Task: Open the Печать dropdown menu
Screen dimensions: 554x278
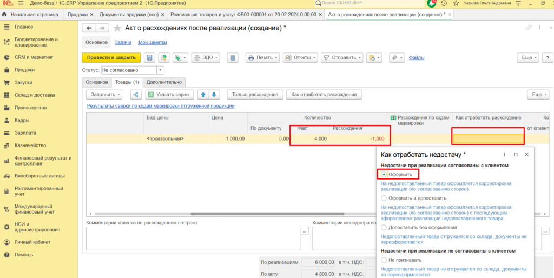Action: pyautogui.click(x=263, y=58)
